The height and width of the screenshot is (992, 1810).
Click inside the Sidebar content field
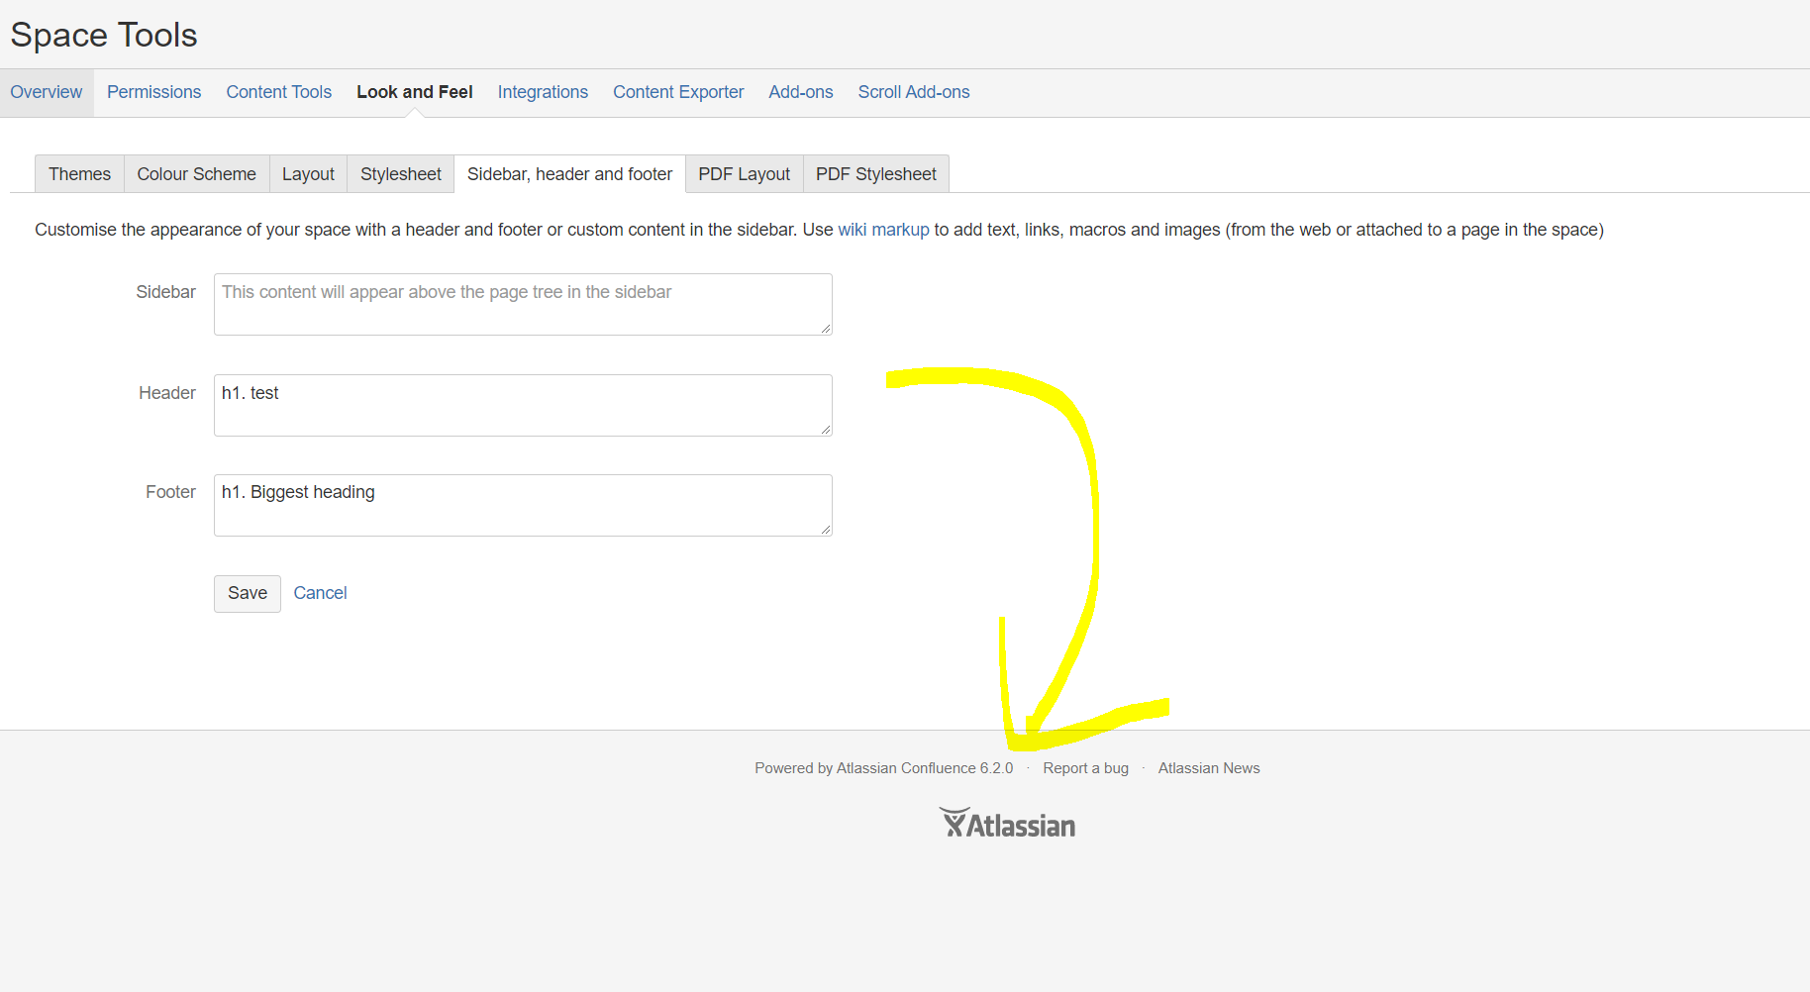pos(522,304)
